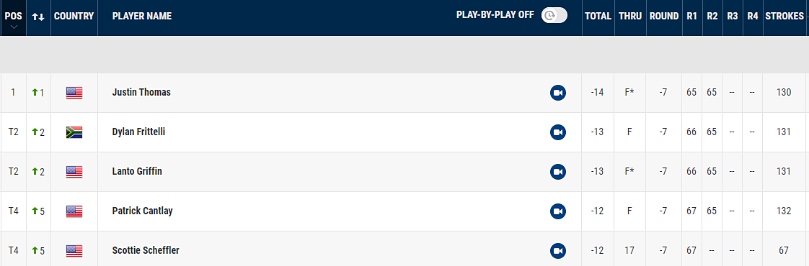The height and width of the screenshot is (266, 809).
Task: Click South Africa flag for Dylan Frittelli
Action: click(74, 132)
